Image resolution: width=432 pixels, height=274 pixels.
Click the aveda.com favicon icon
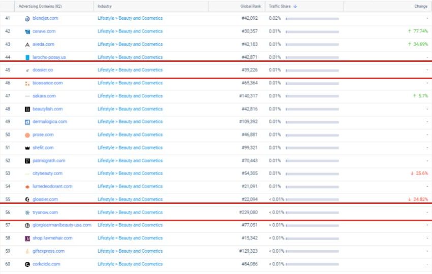(27, 45)
